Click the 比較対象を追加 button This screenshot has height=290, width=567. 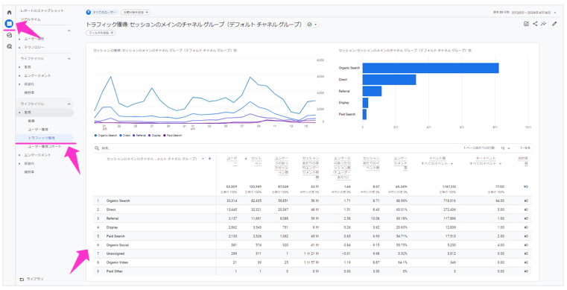pos(136,12)
